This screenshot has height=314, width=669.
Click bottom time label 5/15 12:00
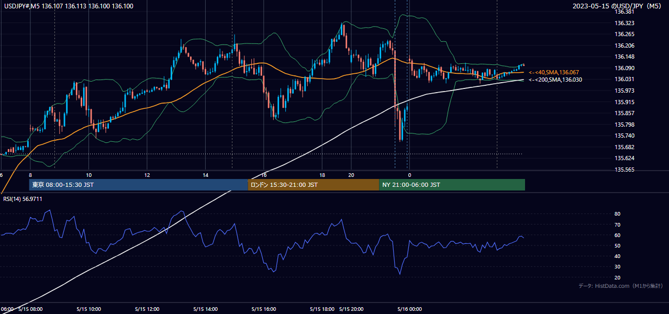pos(147,309)
